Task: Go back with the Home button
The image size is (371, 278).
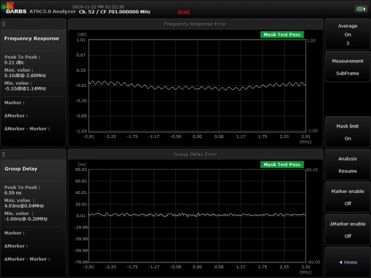Action: pos(347,262)
